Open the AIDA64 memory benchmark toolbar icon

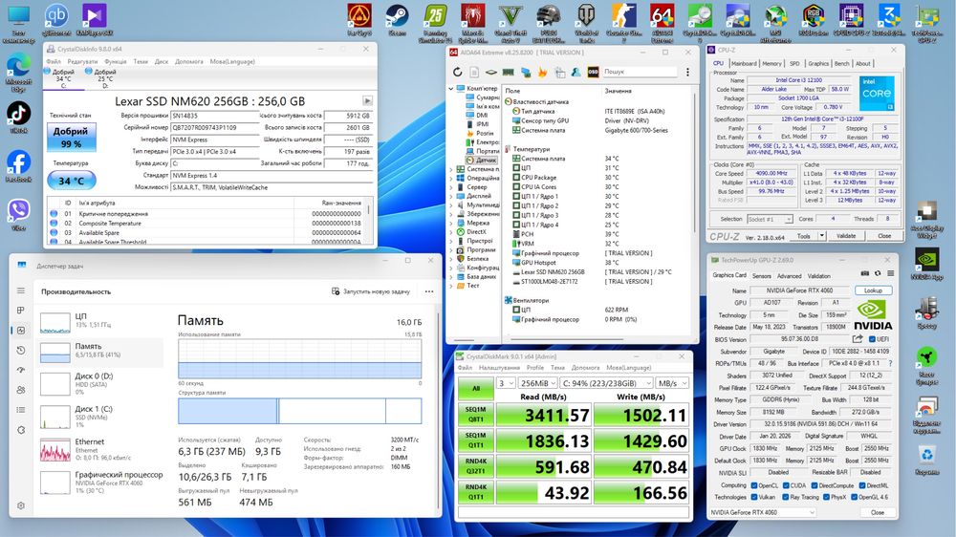(x=508, y=72)
